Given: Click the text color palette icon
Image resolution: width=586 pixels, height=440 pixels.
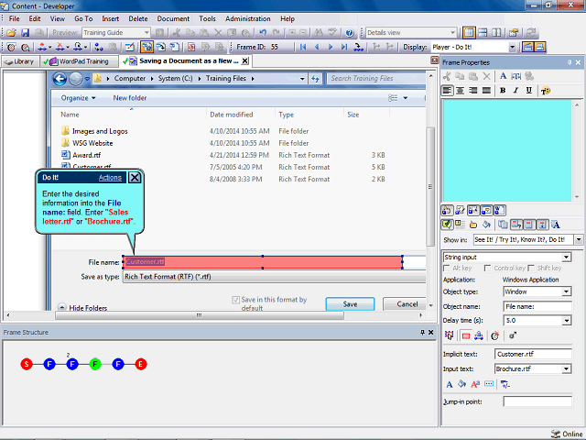Looking at the screenshot, I should (546, 91).
